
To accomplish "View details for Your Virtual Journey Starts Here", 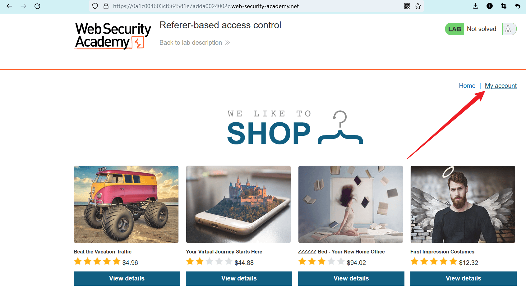I will point(239,278).
